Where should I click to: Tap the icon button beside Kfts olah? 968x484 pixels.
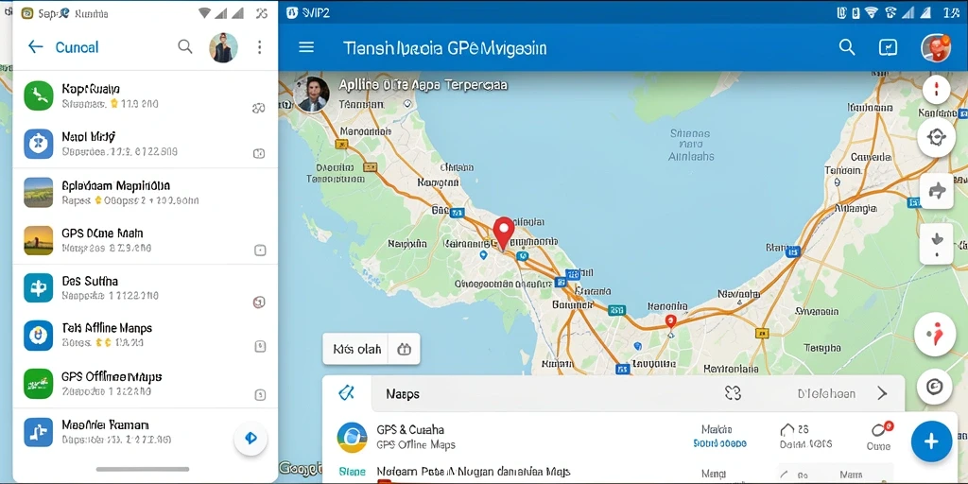tap(405, 349)
